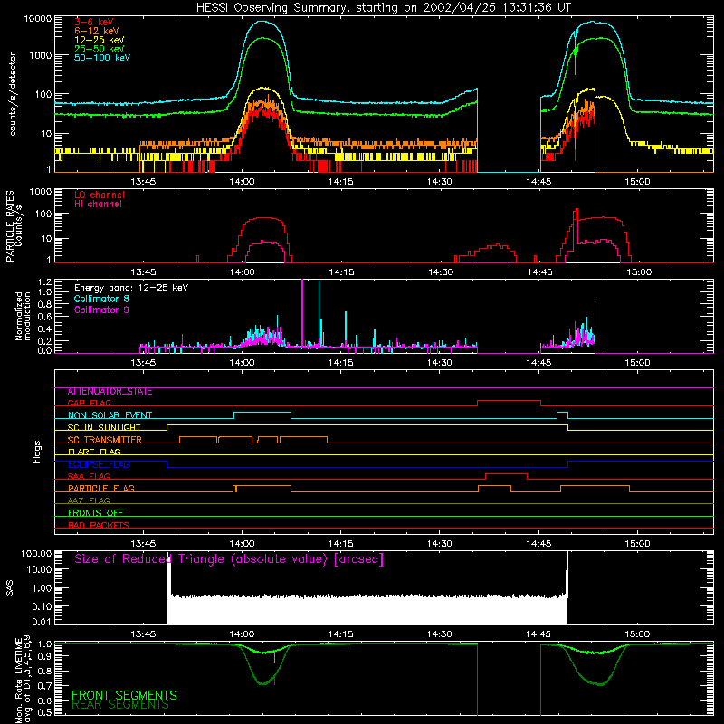Click the NON_SOLAR_EVENT flag label
Screen dimensions: 724x724
coord(110,415)
